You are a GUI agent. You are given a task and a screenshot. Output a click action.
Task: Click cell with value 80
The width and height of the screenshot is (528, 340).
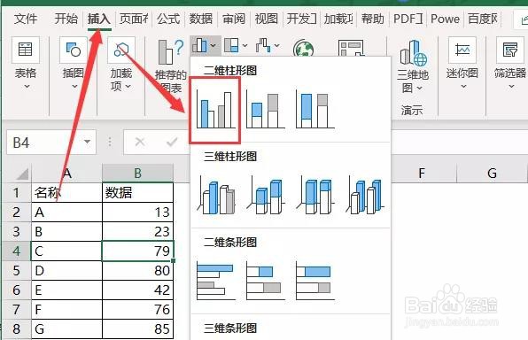[137, 271]
